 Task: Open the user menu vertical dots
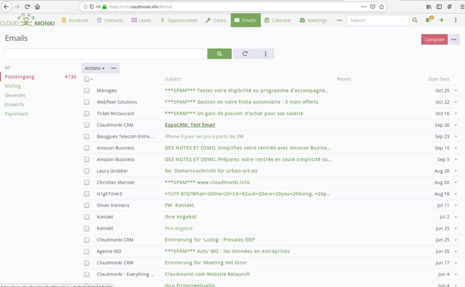[x=455, y=20]
